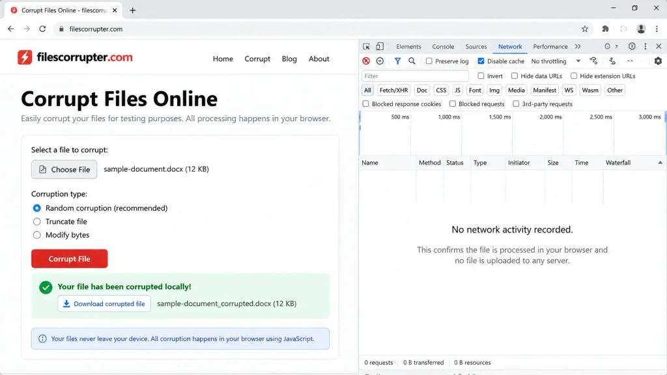Filter requests by Manifest type

[545, 90]
